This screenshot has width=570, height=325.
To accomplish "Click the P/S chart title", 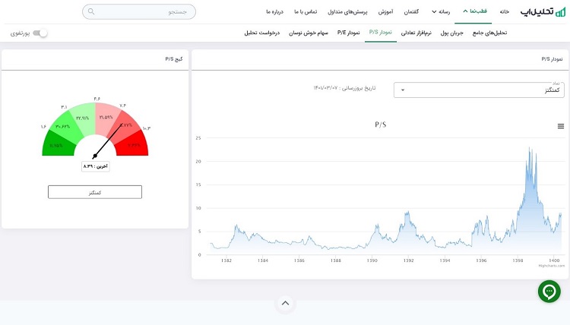I will [380, 125].
